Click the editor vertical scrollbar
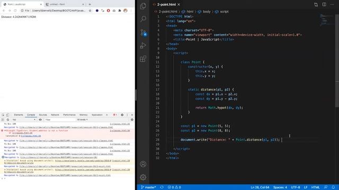Image resolution: width=339 pixels, height=190 pixels. [x=337, y=60]
